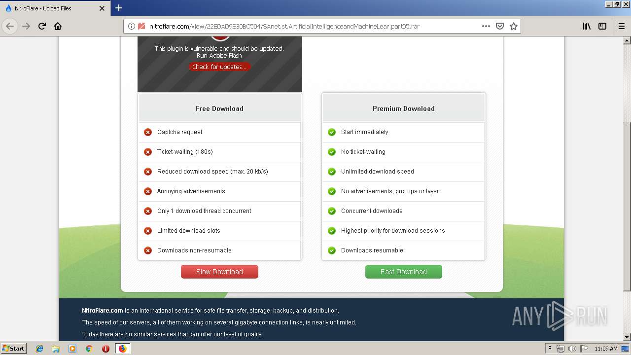Screen dimensions: 631x355
Task: Open Windows Media Player from the taskbar
Action: 72,349
